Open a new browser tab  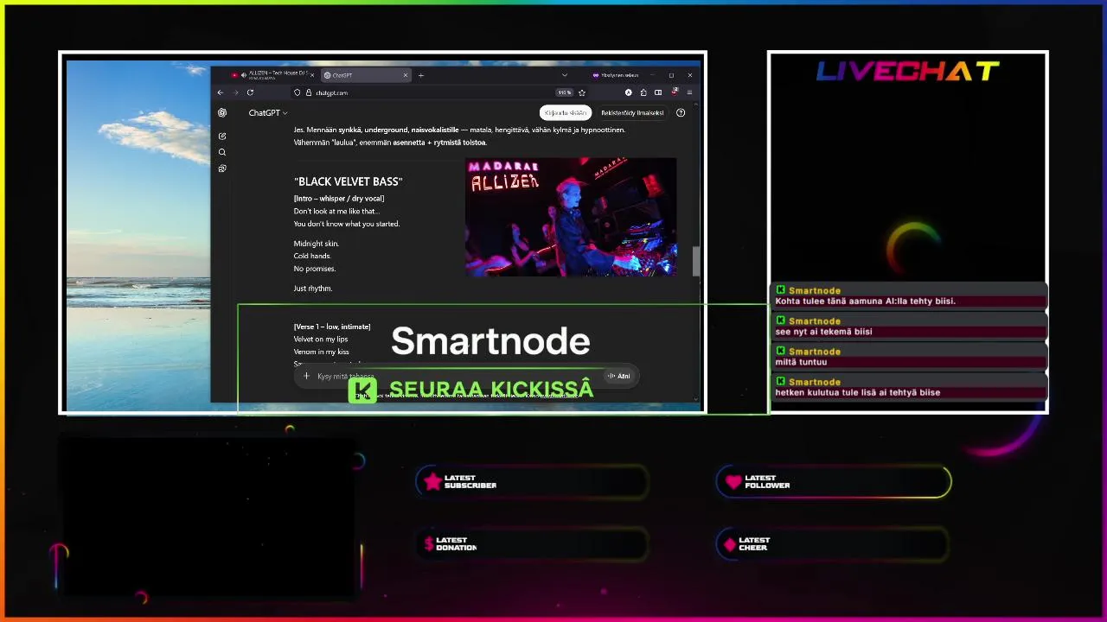tap(421, 75)
